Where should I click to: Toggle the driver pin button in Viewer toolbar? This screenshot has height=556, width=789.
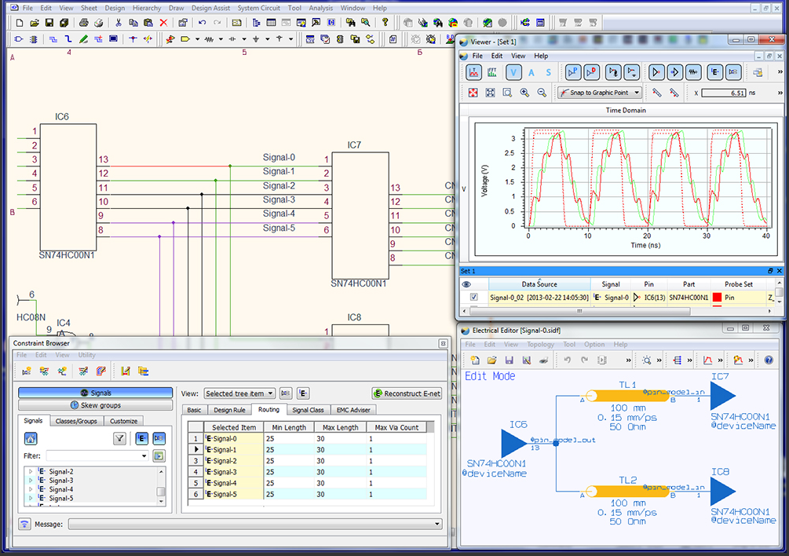tap(656, 72)
